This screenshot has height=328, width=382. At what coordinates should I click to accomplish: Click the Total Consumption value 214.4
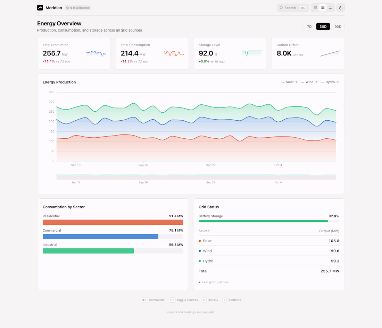click(x=130, y=53)
